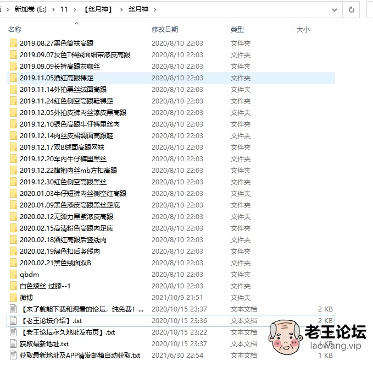373x366 pixels.
Task: Select the 【老王论坛介绍】.txt file icon
Action: [x=13, y=320]
